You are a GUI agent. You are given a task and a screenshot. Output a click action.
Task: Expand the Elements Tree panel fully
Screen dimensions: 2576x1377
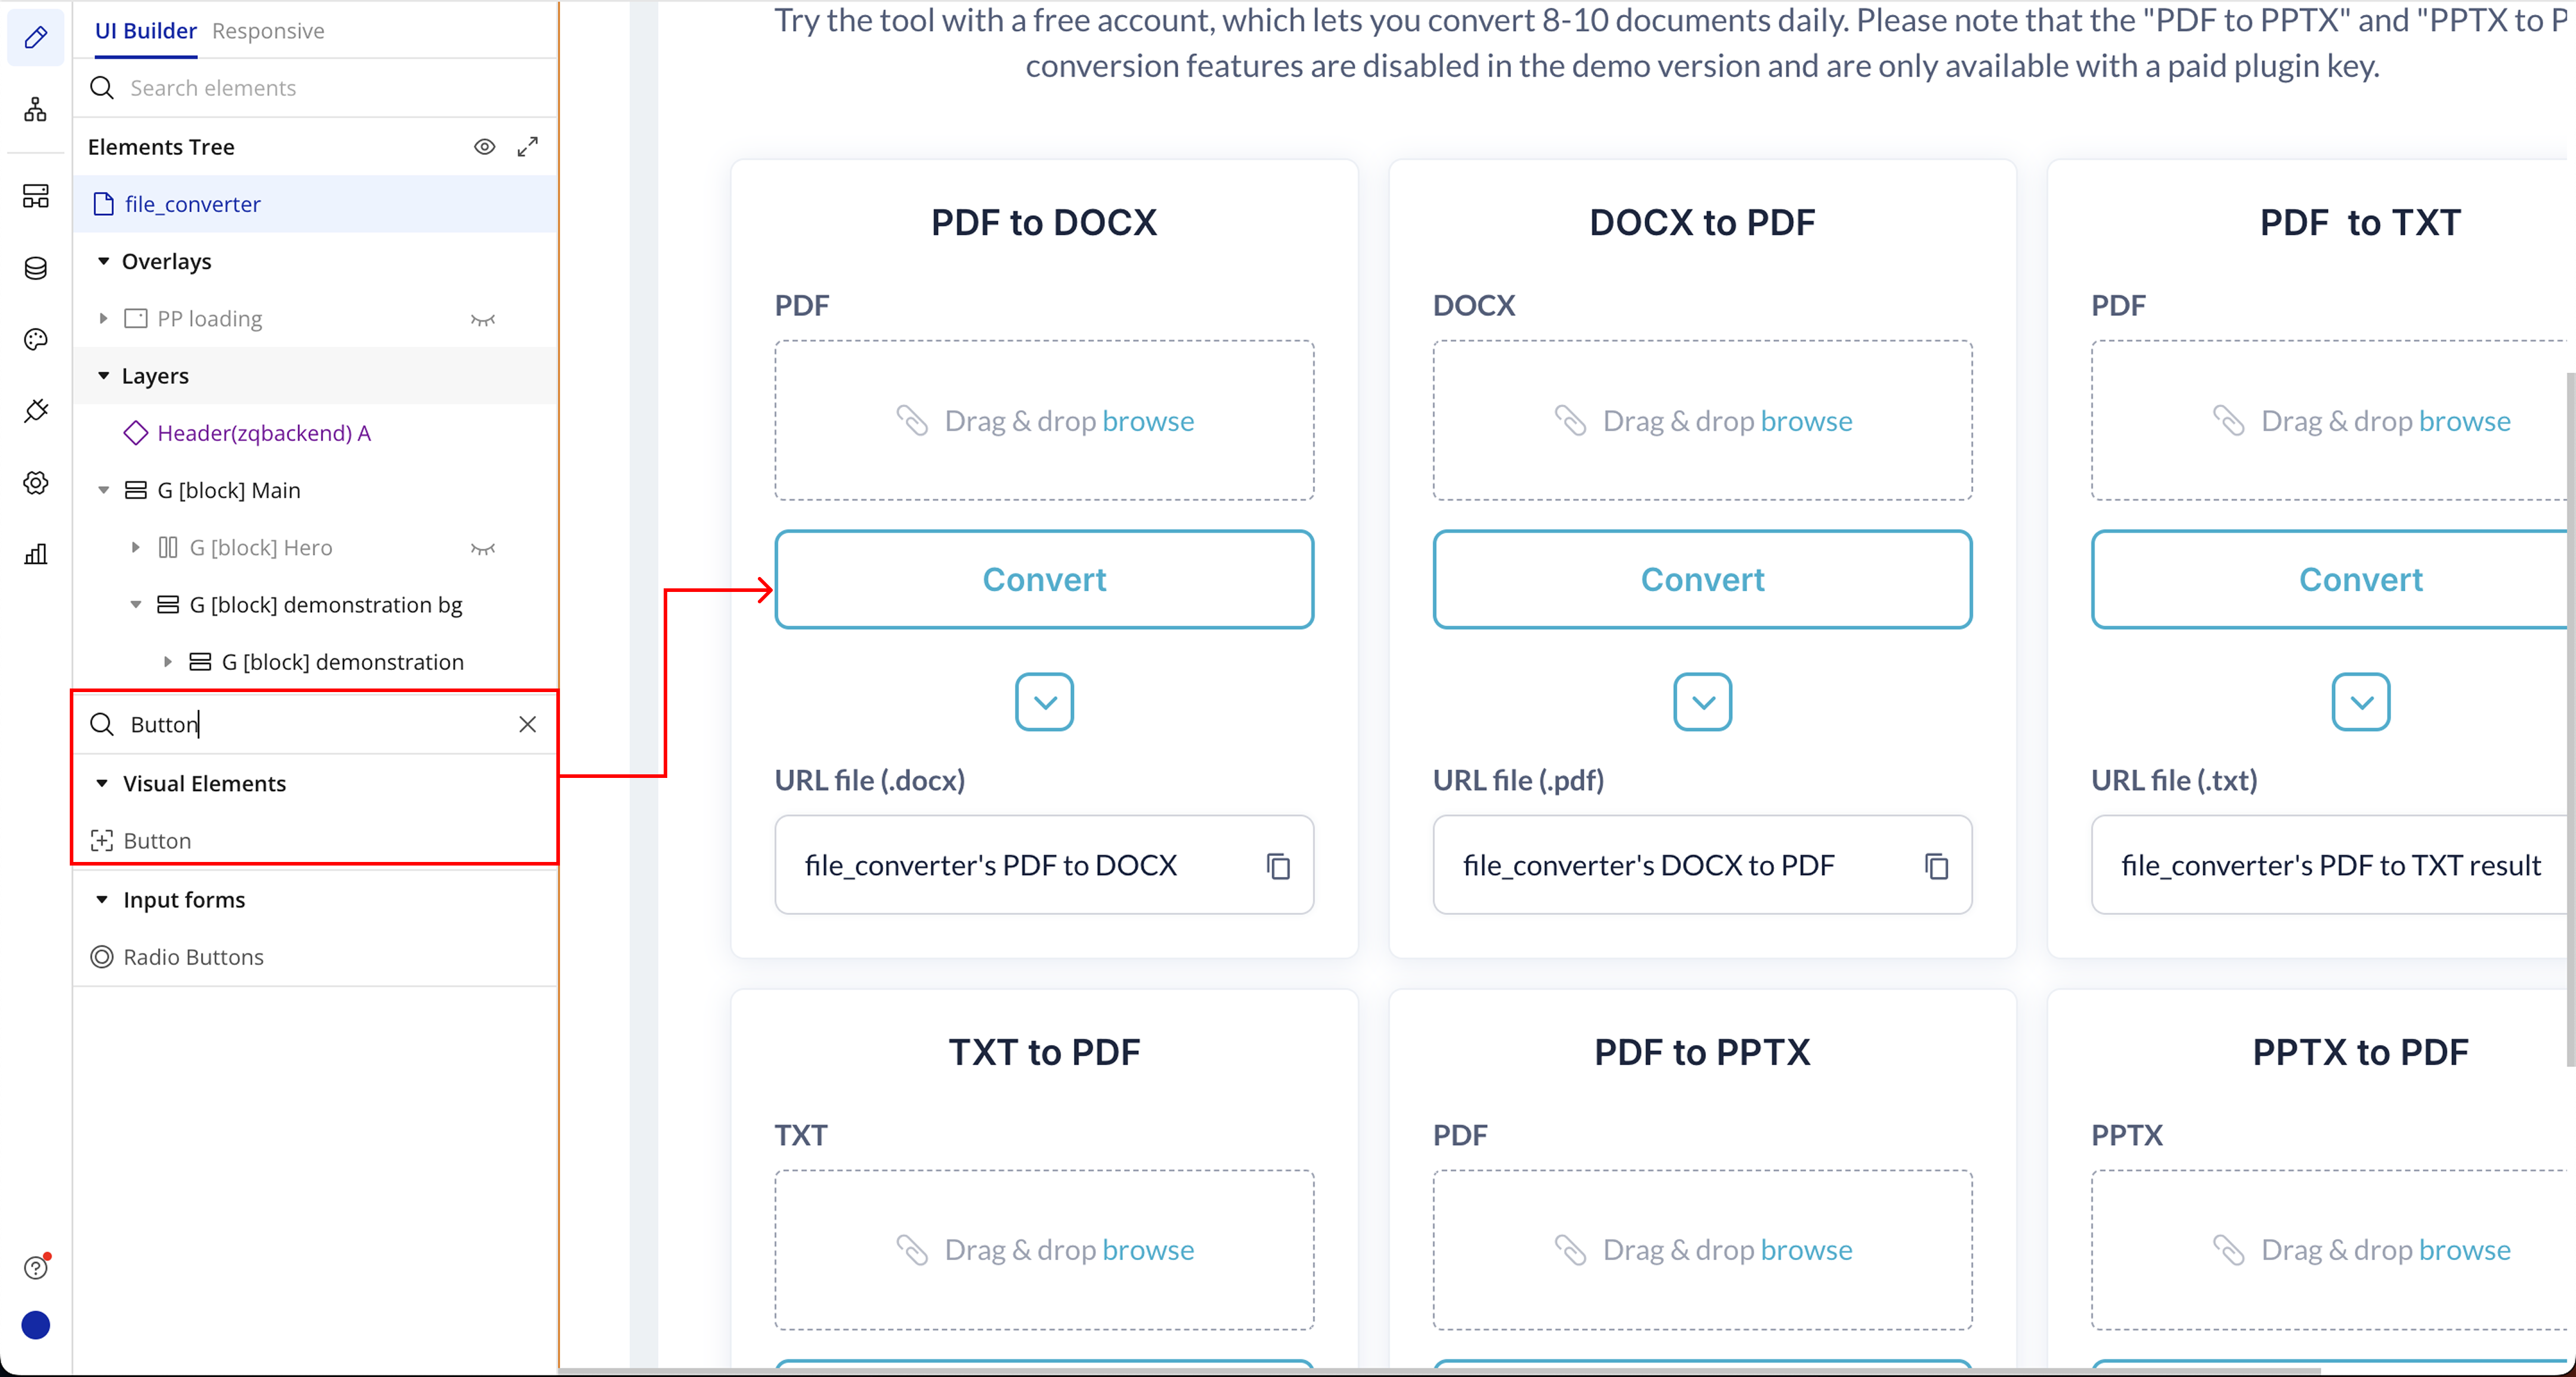(527, 147)
